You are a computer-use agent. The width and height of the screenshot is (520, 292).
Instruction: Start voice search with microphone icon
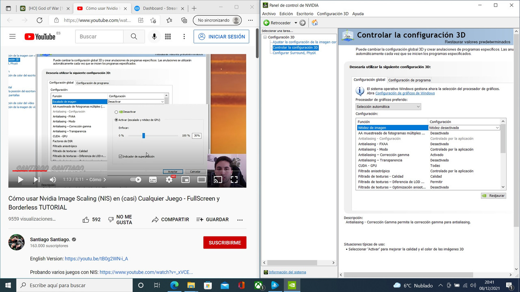click(x=154, y=36)
